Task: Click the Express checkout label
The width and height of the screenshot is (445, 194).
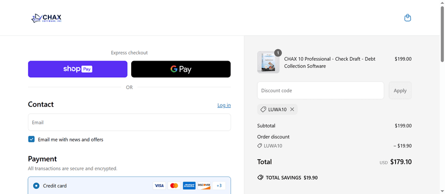Action: (x=129, y=53)
